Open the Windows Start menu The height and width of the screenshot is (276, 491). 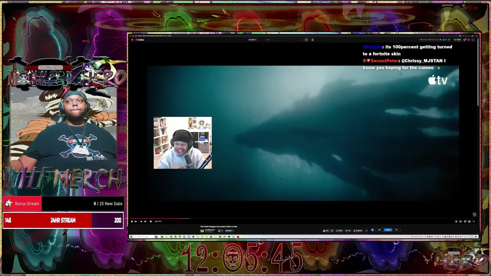(131, 237)
